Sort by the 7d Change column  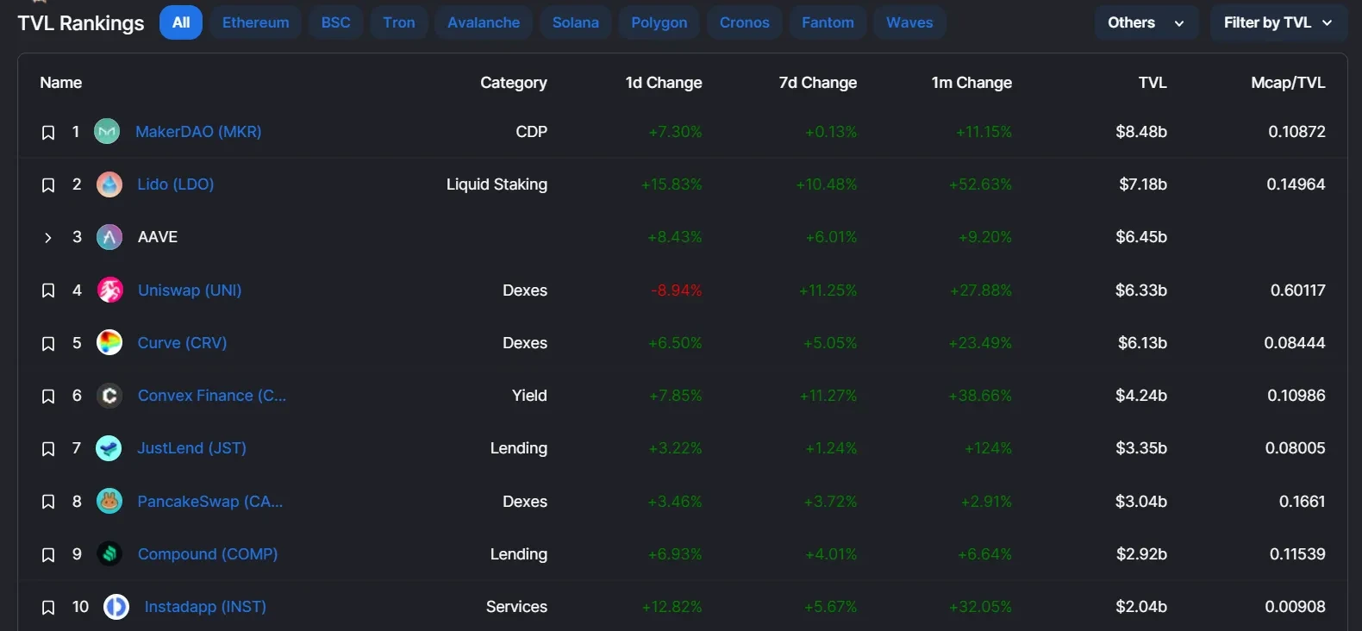click(x=818, y=83)
